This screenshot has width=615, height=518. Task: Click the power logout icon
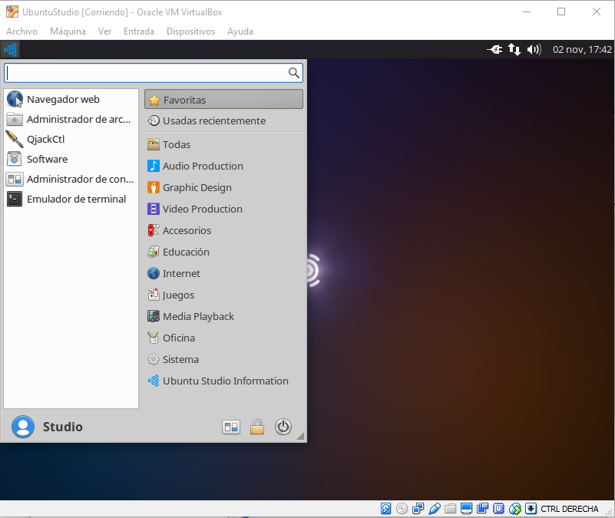283,427
